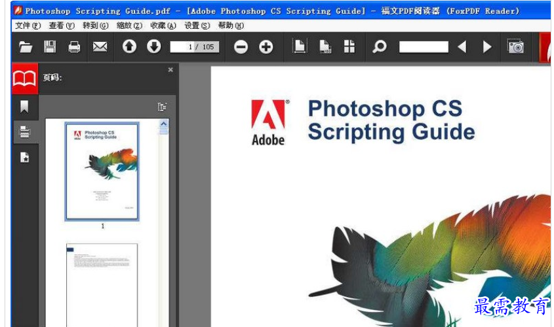Open the 设置(S) menu
The image size is (554, 327).
[x=197, y=26]
